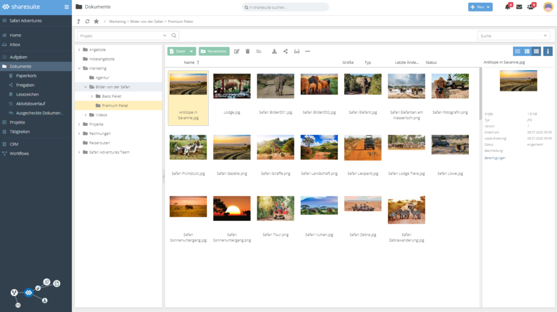The height and width of the screenshot is (312, 557).
Task: Click the green Verzeichnis button
Action: [x=214, y=51]
